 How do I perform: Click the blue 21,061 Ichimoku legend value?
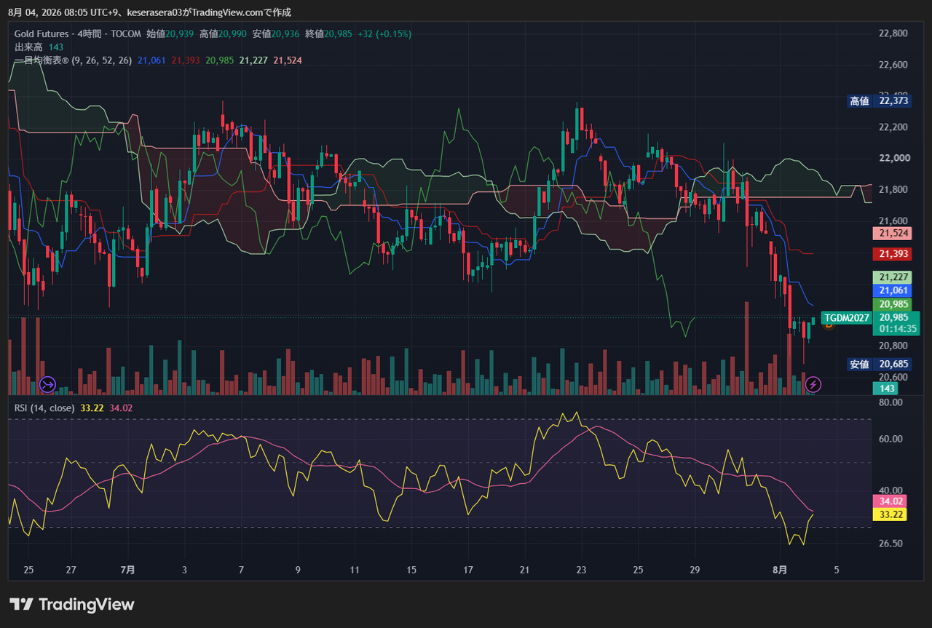[151, 60]
